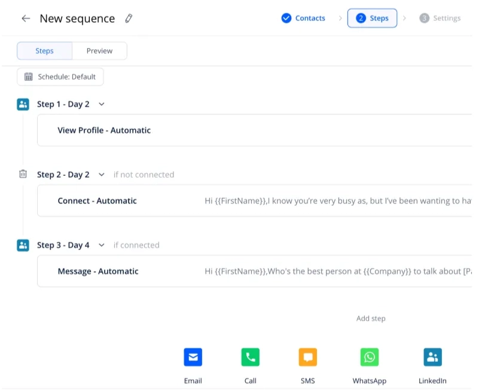Open the View Profile - Automatic card
This screenshot has height=390, width=479.
point(254,130)
